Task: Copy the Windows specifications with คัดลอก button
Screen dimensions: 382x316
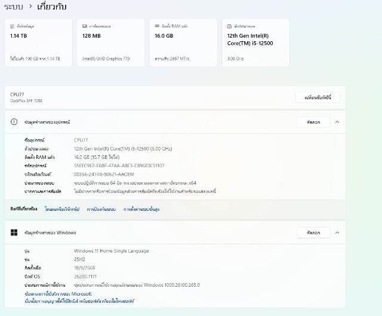Action: [313, 232]
